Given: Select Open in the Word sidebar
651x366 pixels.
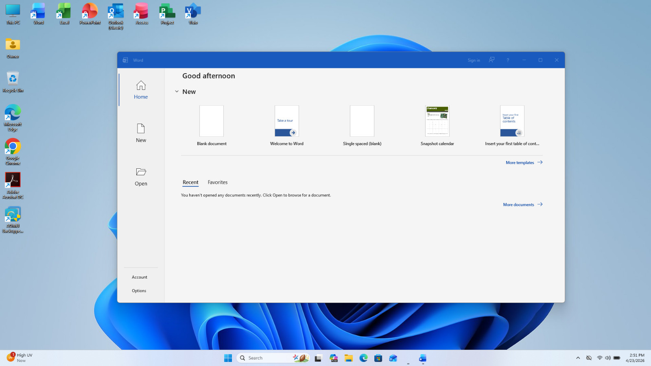Looking at the screenshot, I should click(x=141, y=176).
